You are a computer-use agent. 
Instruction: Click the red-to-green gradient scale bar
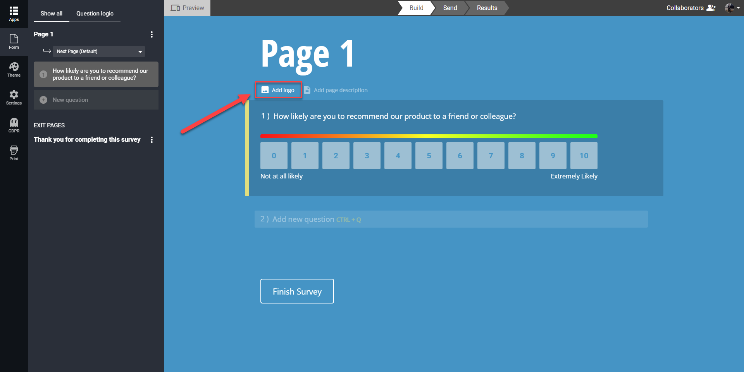click(x=429, y=136)
